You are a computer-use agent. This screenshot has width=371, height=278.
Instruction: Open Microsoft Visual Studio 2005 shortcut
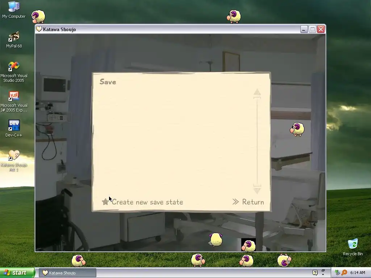tap(14, 72)
